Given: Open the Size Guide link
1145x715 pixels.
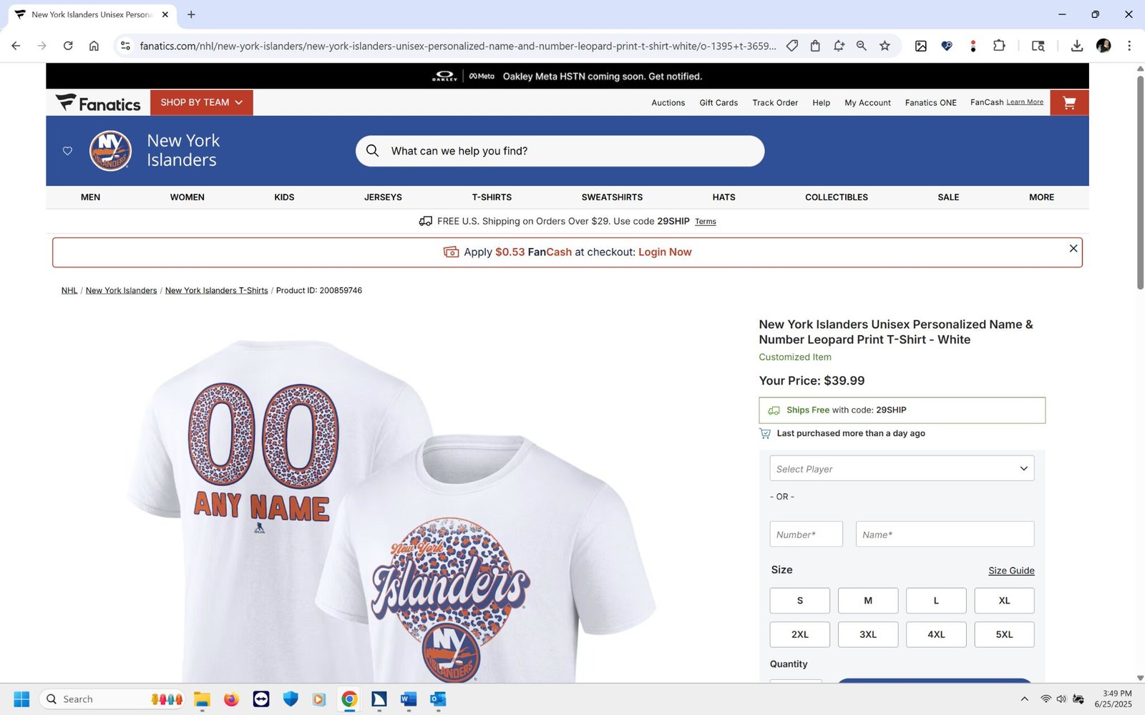Looking at the screenshot, I should click(1011, 571).
